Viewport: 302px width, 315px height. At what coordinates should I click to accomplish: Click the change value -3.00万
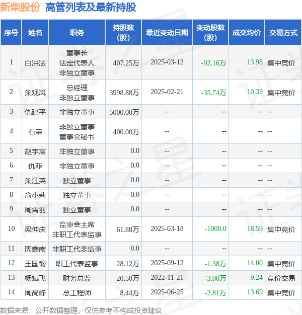[215, 278]
